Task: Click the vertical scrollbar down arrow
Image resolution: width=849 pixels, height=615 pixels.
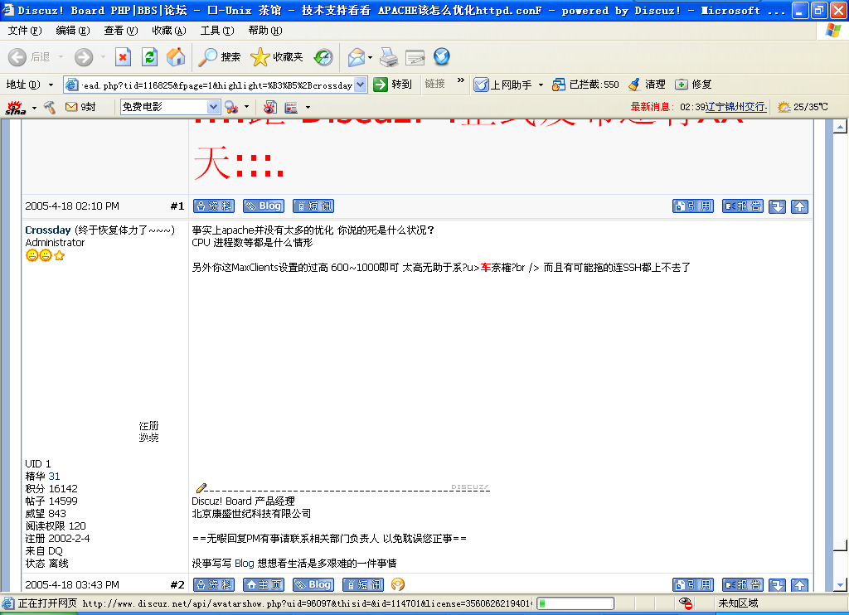Action: (840, 584)
